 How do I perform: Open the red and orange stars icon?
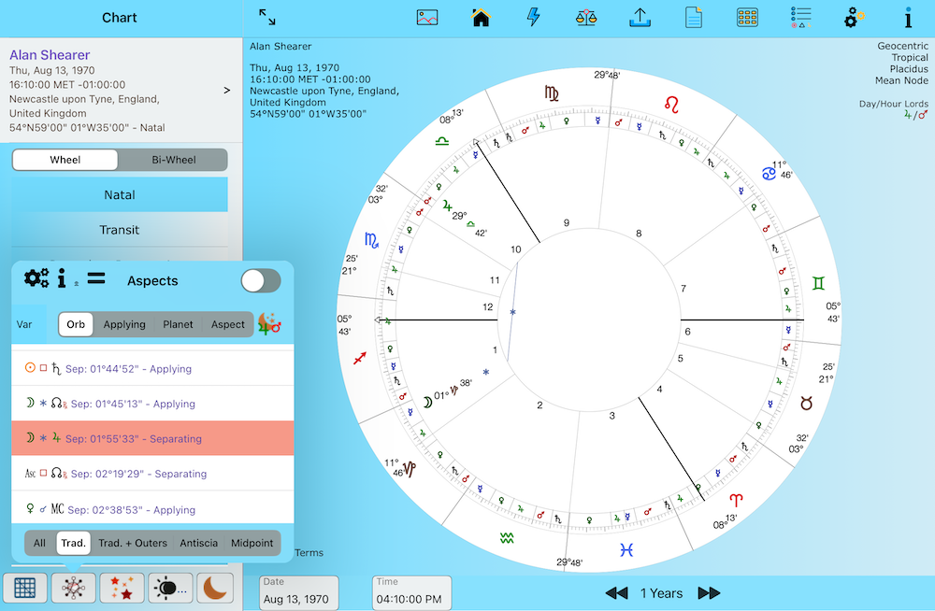122,589
